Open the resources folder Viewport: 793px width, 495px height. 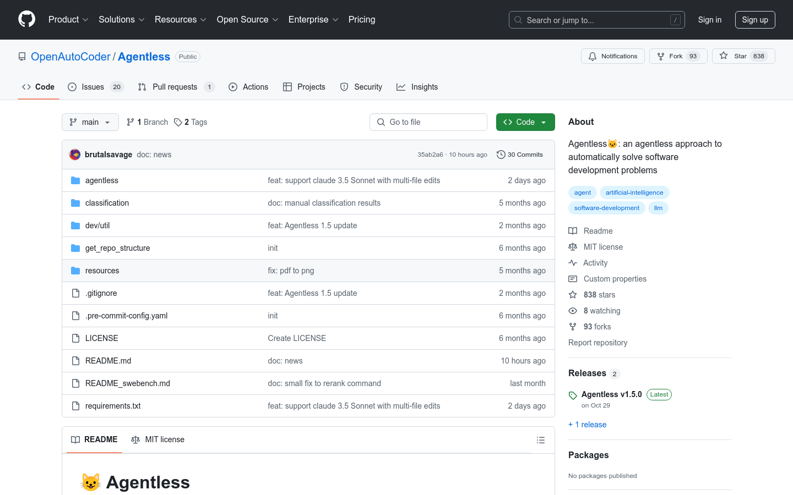(102, 271)
